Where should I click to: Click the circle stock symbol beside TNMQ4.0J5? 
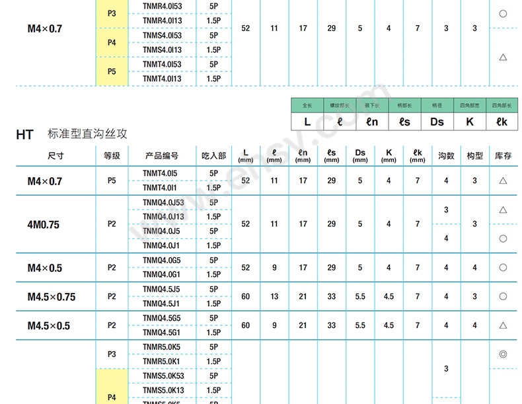503,239
